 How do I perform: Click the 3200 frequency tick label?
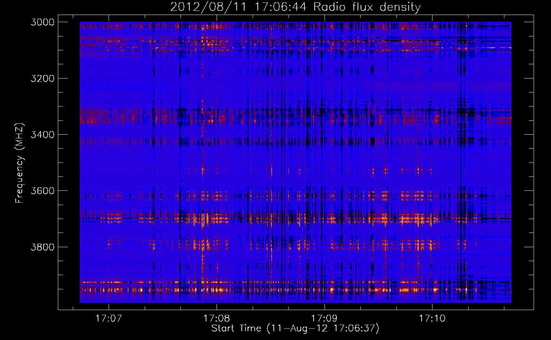(x=43, y=79)
